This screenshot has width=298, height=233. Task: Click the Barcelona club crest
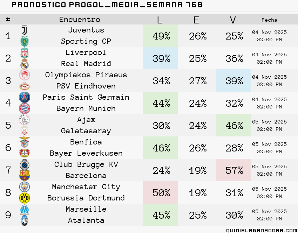click(x=25, y=176)
